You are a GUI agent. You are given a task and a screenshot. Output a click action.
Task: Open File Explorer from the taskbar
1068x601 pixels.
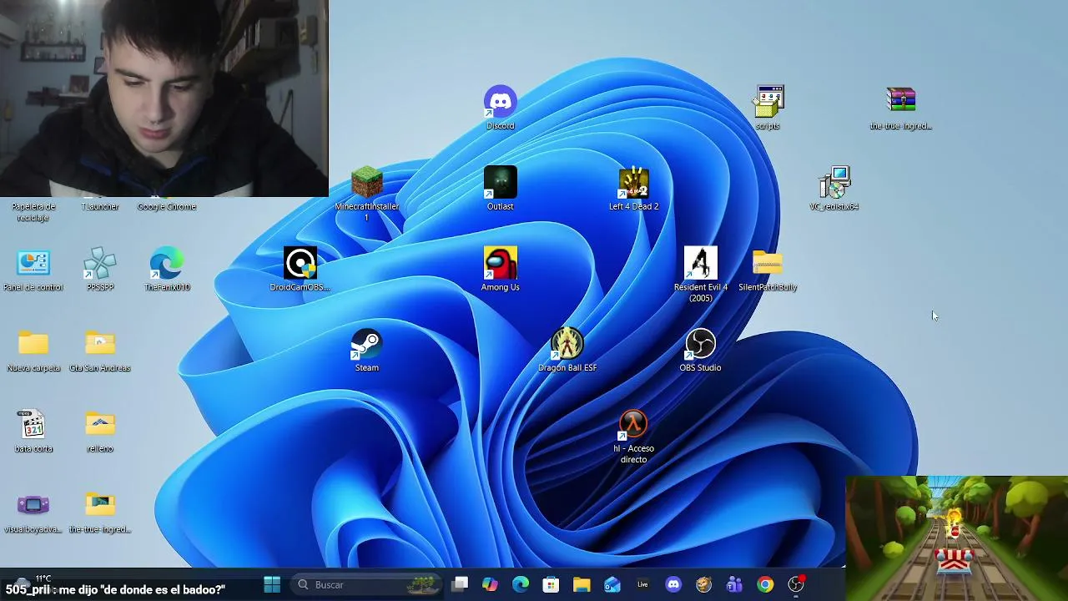pyautogui.click(x=582, y=584)
